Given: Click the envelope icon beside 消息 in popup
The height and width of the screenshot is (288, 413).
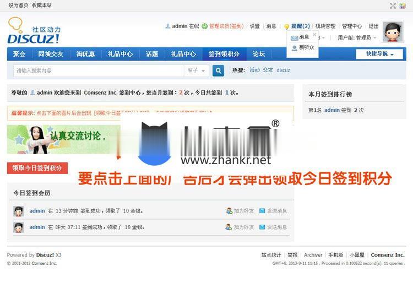Looking at the screenshot, I should click(x=294, y=37).
